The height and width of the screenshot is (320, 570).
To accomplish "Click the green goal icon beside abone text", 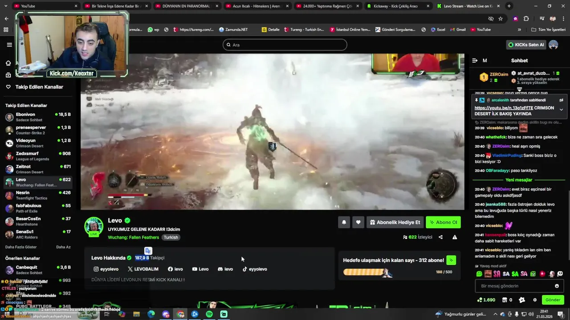I will [451, 260].
